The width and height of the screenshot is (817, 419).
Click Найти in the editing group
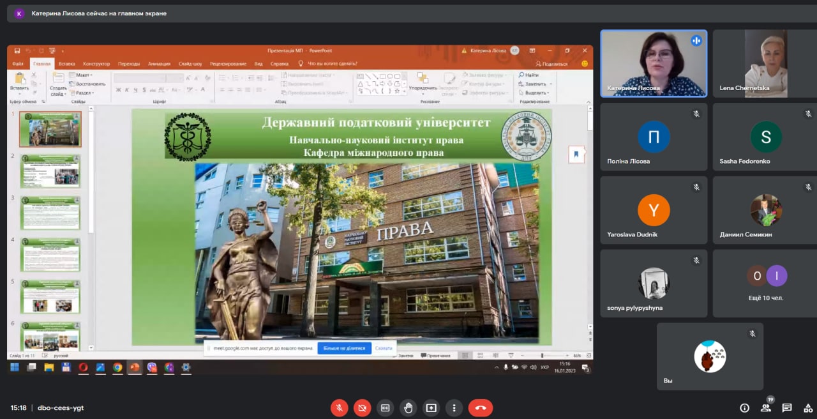click(x=528, y=75)
